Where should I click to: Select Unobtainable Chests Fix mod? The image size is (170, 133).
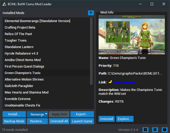(47, 105)
